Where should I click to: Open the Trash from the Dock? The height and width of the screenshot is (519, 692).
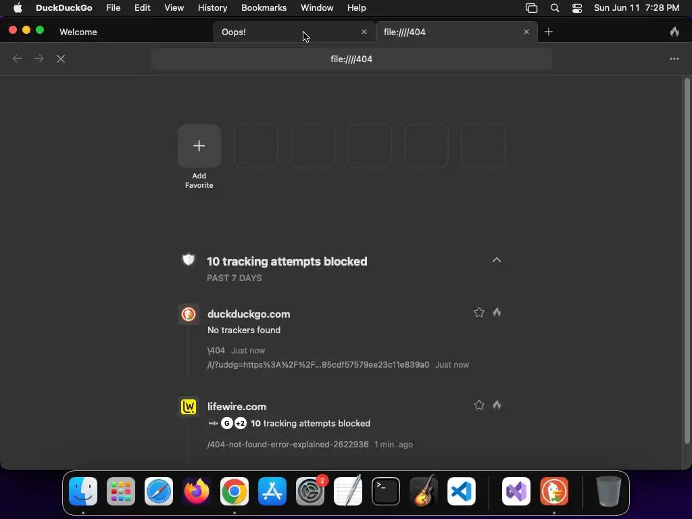(x=609, y=491)
